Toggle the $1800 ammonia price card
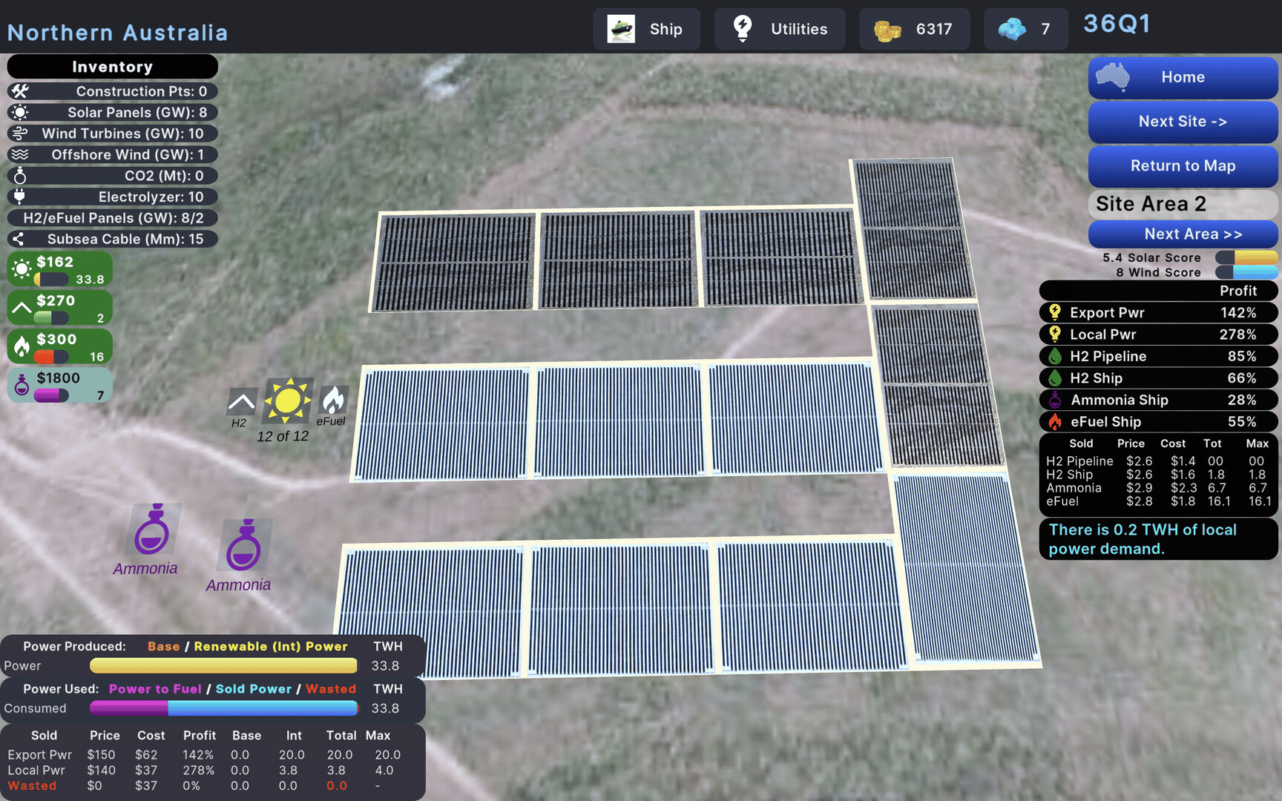 point(60,385)
